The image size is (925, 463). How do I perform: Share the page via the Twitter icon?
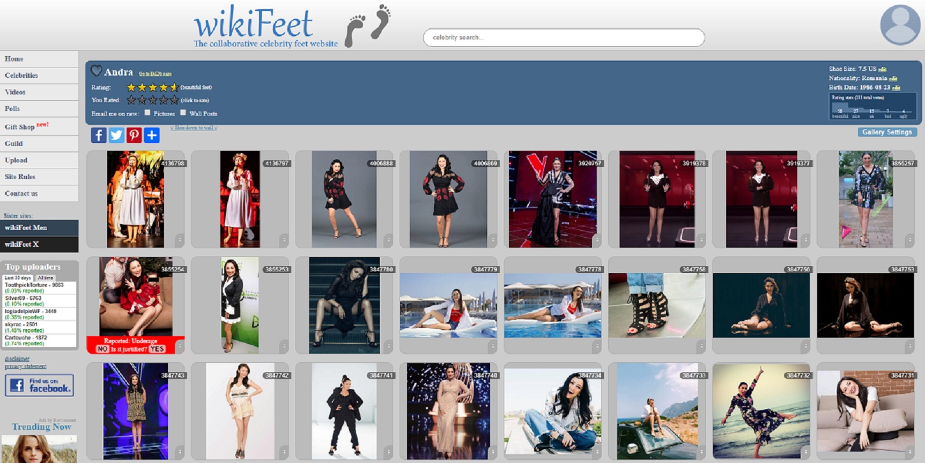click(x=116, y=135)
